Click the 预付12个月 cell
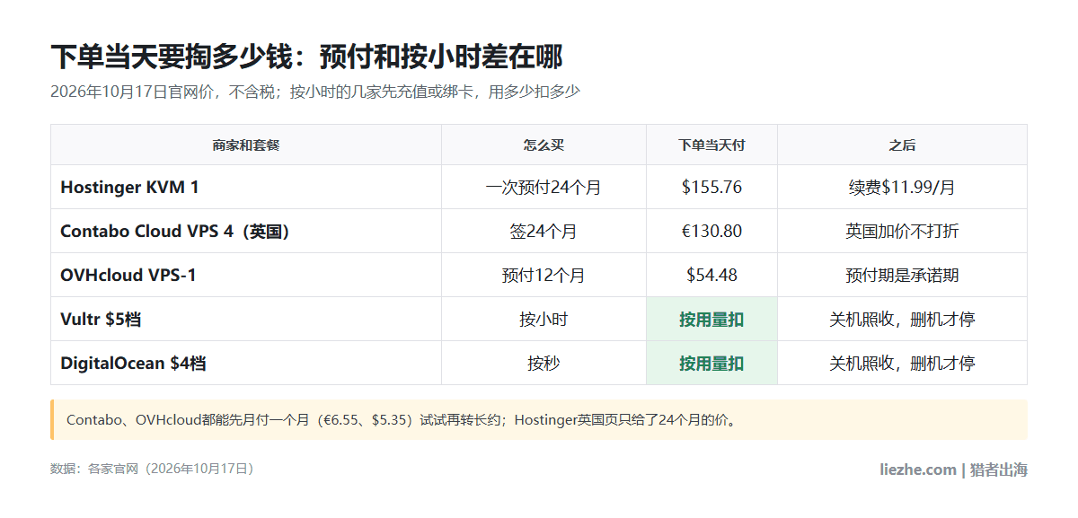Image resolution: width=1078 pixels, height=518 pixels. click(x=543, y=276)
